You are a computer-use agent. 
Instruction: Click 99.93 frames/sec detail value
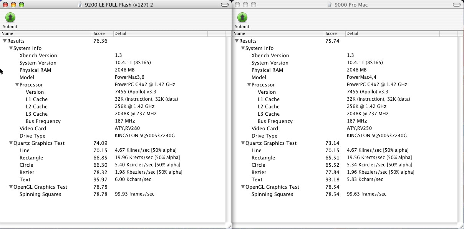point(134,194)
